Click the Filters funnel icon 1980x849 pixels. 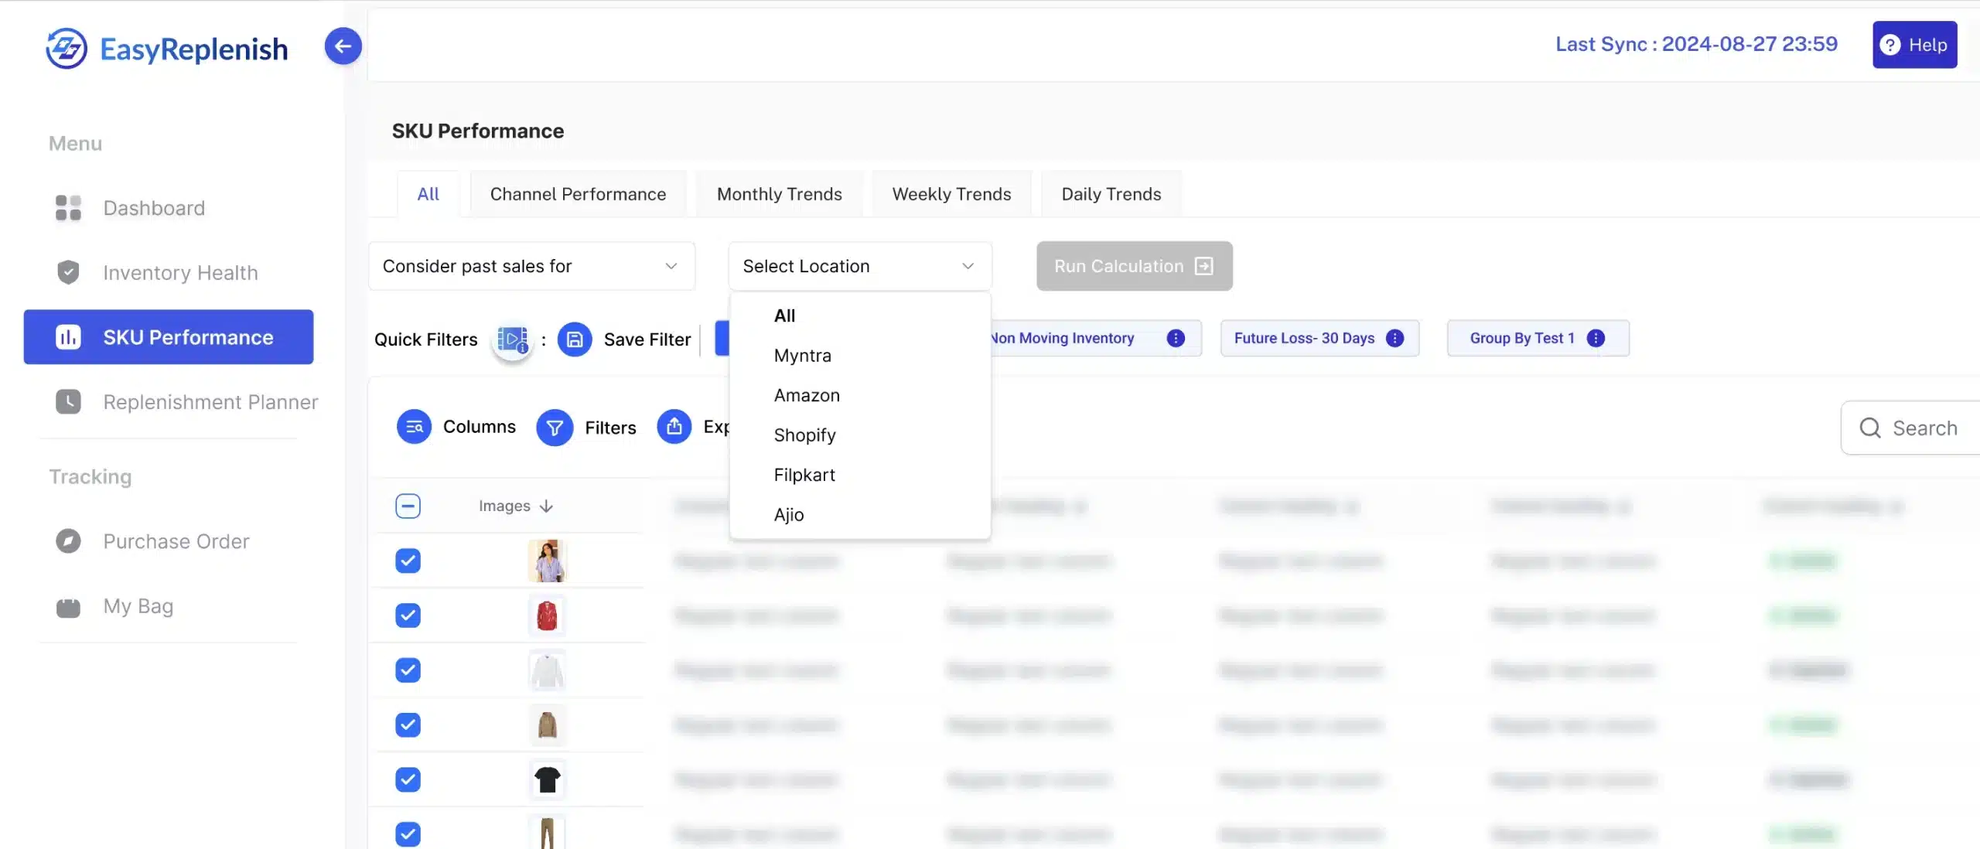click(x=554, y=427)
